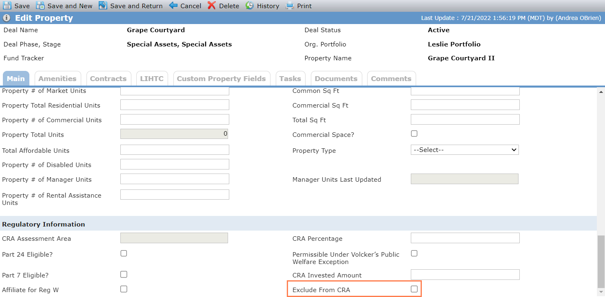605x297 pixels.
Task: Open the Documents tab
Action: pos(336,79)
